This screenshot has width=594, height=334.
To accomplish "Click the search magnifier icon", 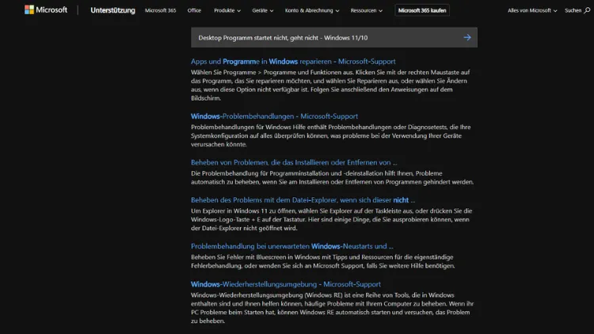I will tap(587, 10).
